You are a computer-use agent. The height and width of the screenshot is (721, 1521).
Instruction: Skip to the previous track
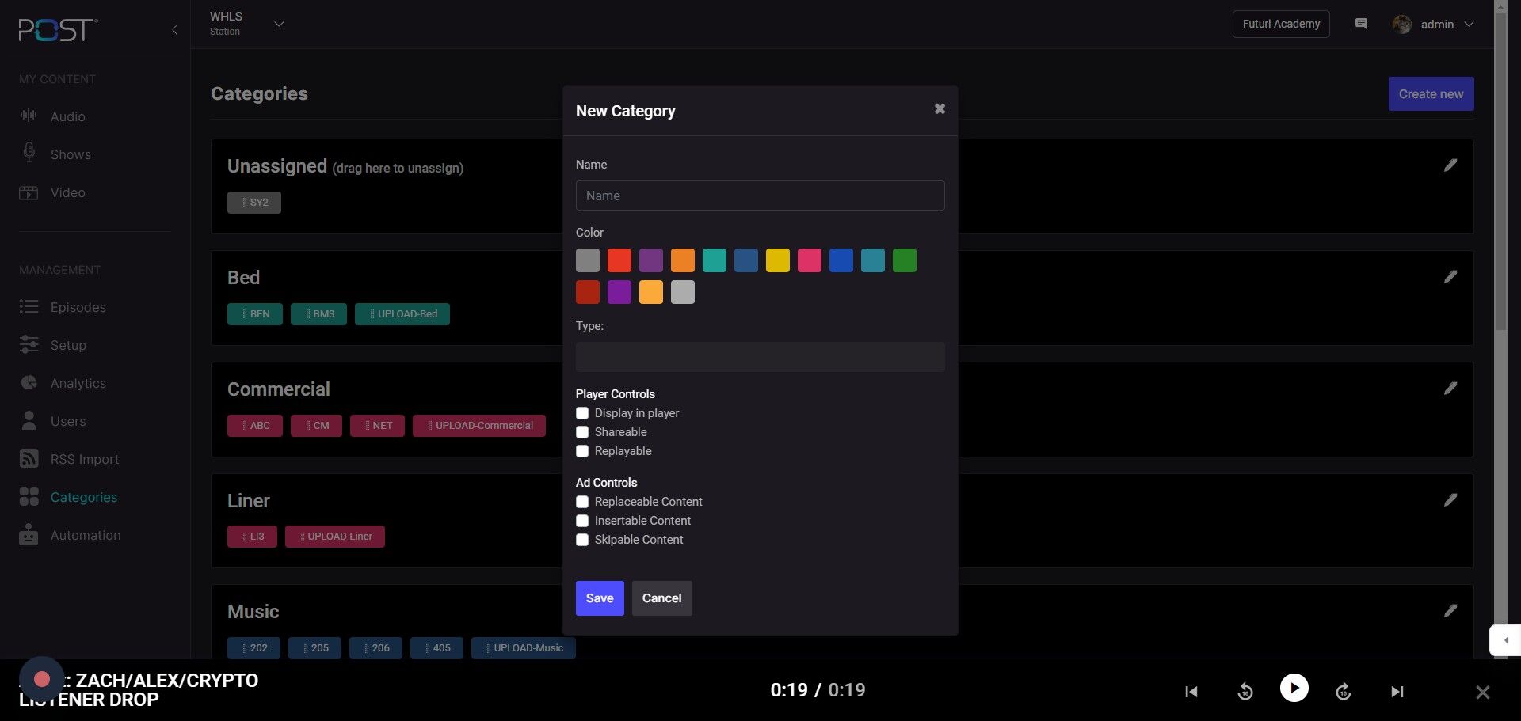pyautogui.click(x=1191, y=692)
